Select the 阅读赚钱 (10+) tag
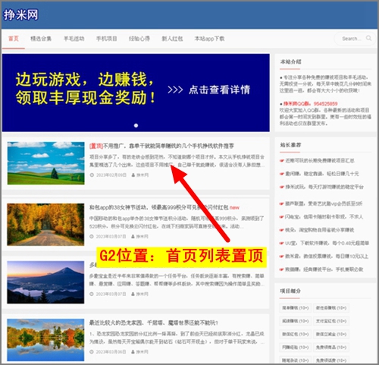This screenshot has width=379, height=365. [x=296, y=321]
